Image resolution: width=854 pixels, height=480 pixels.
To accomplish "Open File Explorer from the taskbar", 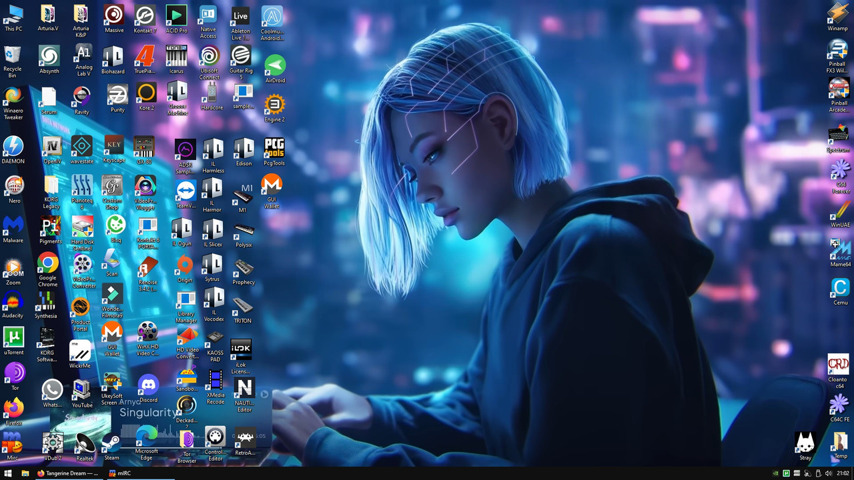I will click(25, 473).
